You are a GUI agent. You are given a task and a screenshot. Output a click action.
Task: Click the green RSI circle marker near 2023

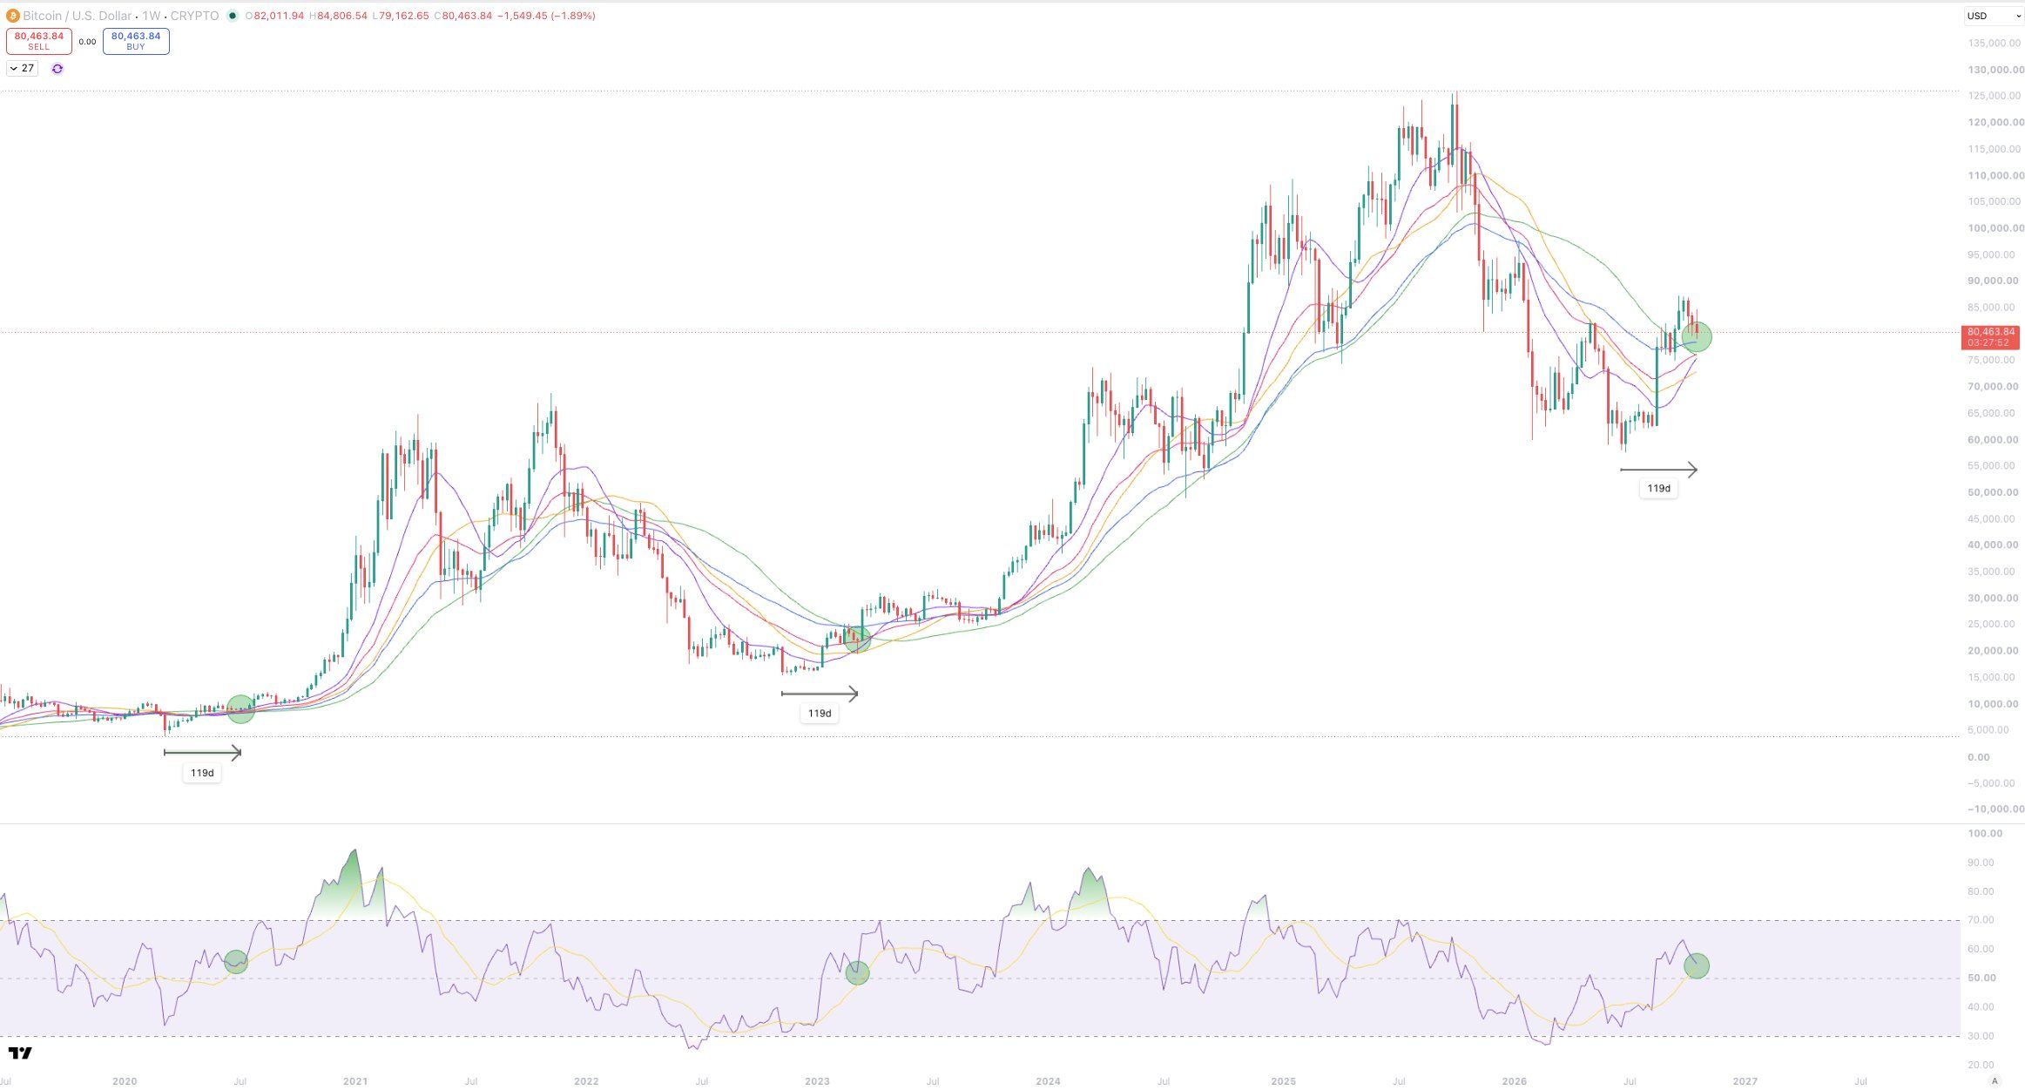(x=857, y=973)
